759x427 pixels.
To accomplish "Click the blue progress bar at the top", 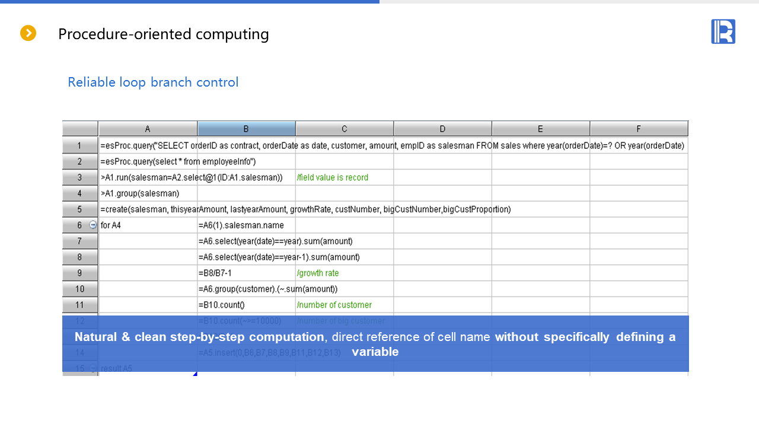I will 190,2.
